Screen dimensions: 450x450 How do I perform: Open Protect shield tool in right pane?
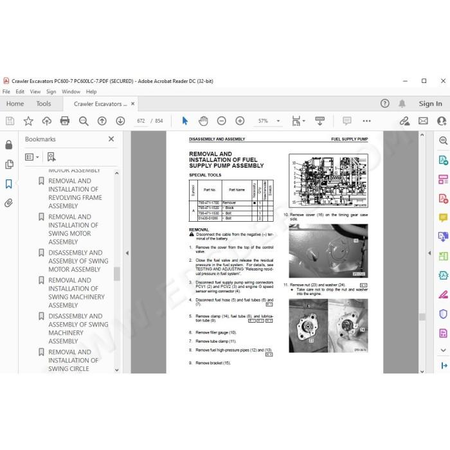[x=443, y=314]
